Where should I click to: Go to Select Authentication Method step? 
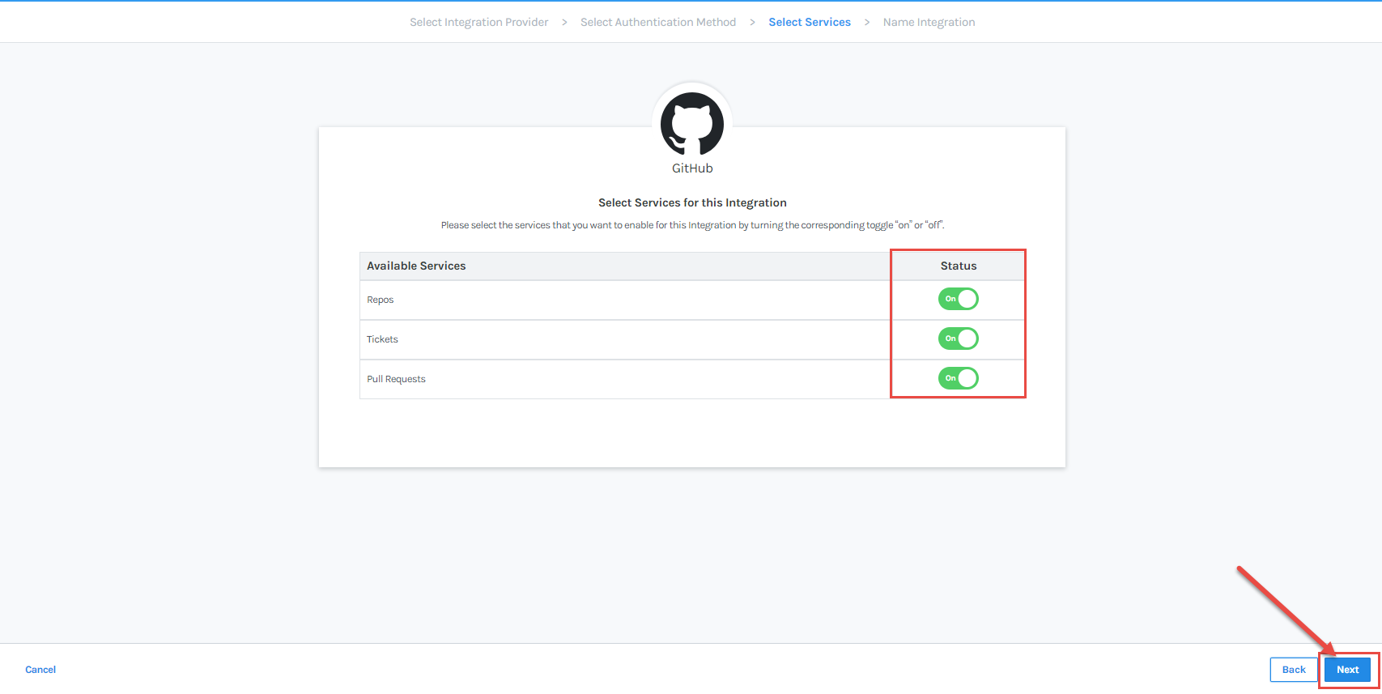point(658,22)
